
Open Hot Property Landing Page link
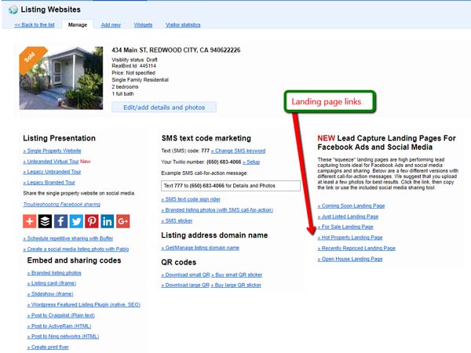pos(353,237)
